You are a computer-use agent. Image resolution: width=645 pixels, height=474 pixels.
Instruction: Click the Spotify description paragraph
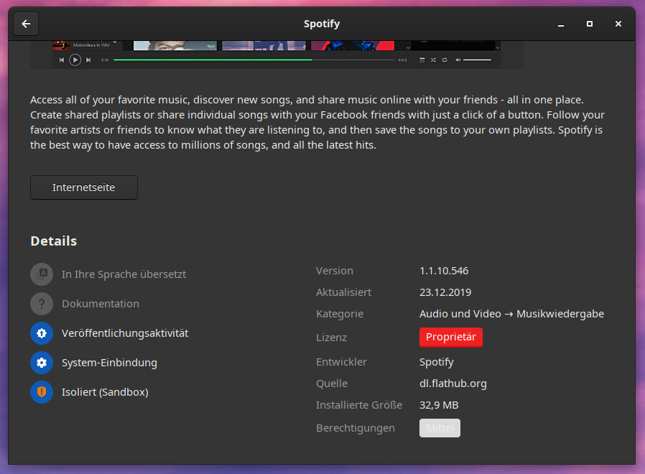click(317, 122)
